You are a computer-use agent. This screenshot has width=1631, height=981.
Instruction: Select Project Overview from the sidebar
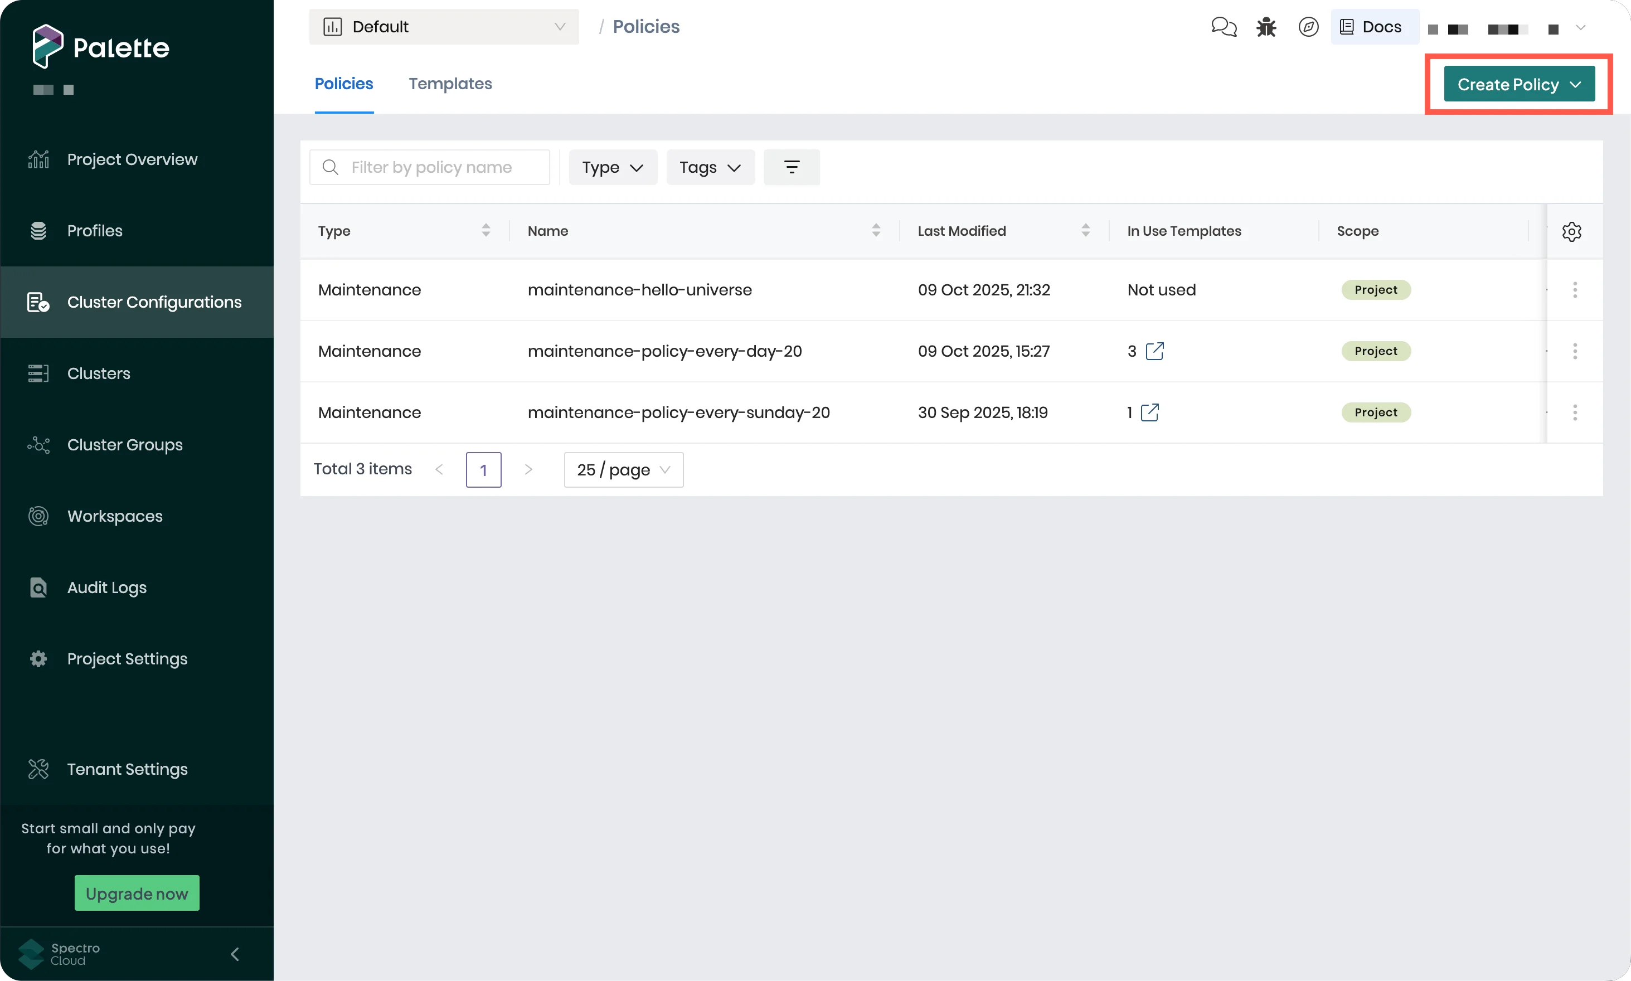[132, 159]
